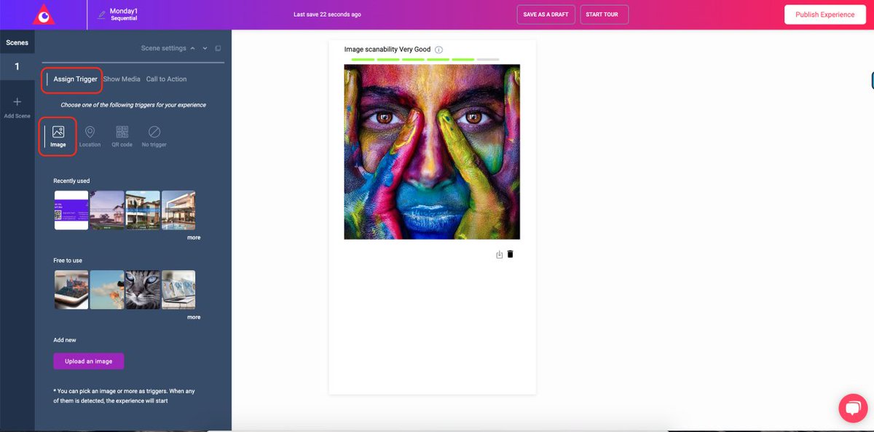This screenshot has height=432, width=874.
Task: Click the image scanability info icon
Action: click(x=439, y=50)
